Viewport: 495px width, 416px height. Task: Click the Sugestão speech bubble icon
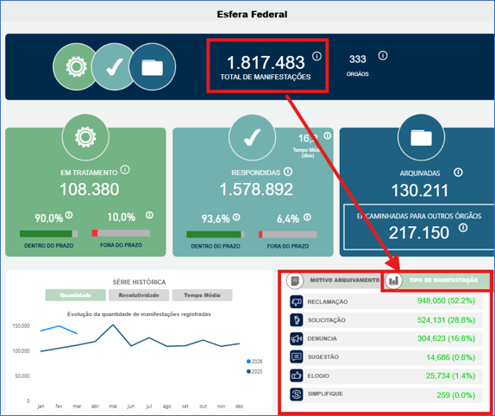click(x=297, y=357)
